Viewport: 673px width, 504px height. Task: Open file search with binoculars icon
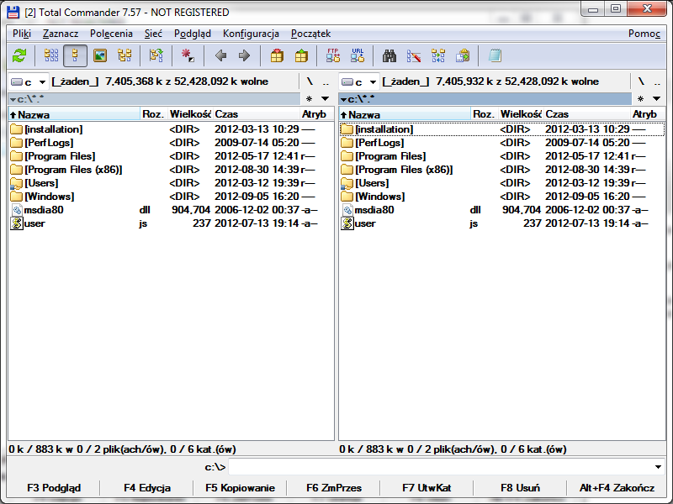tap(389, 55)
